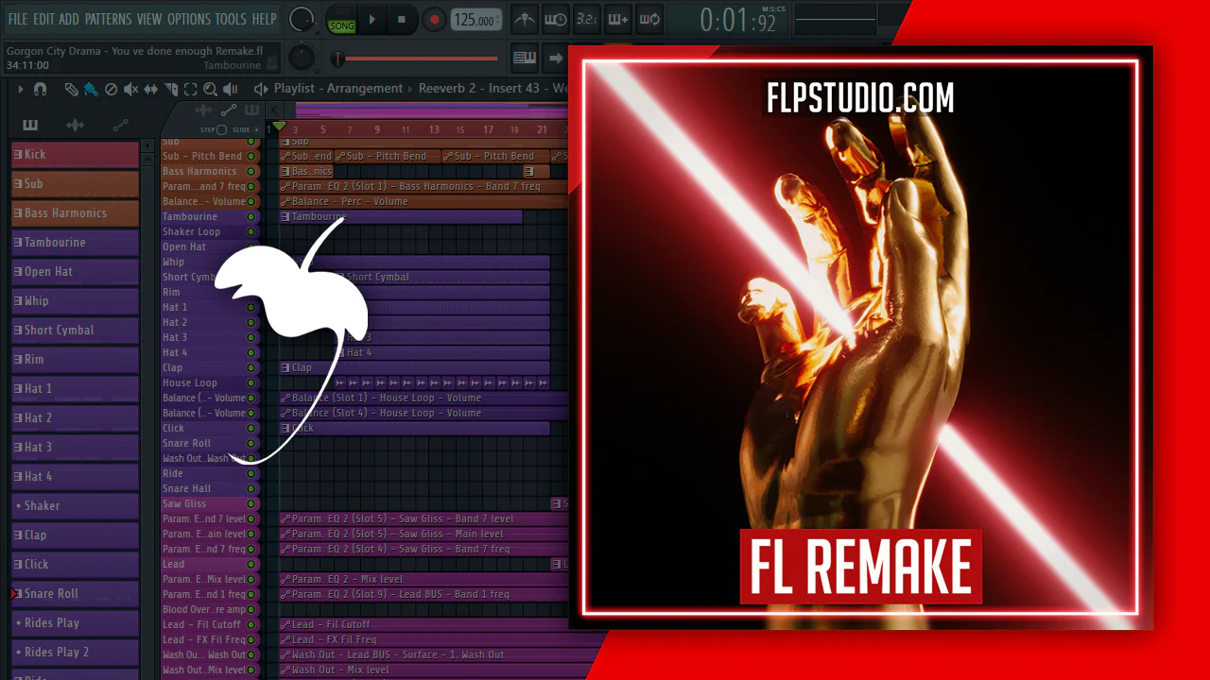The image size is (1210, 680).
Task: Select the Slip tool
Action: tap(151, 89)
